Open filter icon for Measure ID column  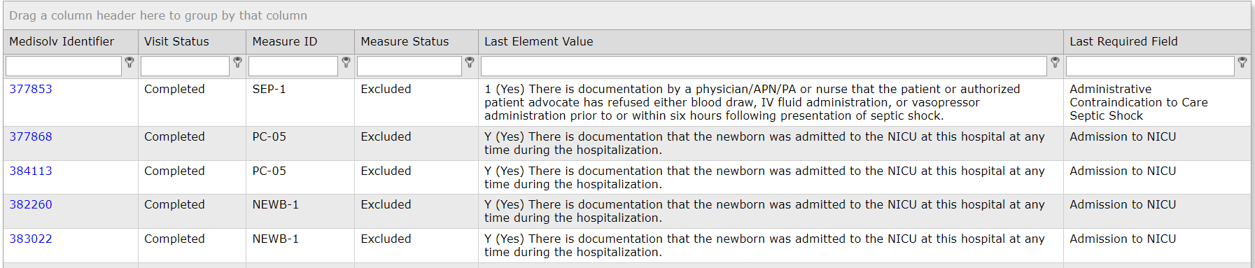pos(346,62)
